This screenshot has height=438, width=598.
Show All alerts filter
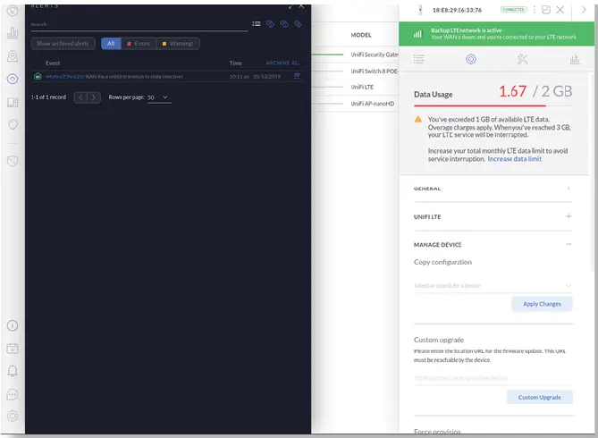[x=111, y=43]
